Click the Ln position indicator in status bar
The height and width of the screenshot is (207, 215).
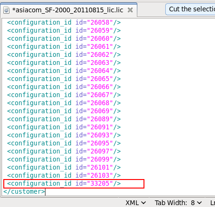tap(213, 203)
